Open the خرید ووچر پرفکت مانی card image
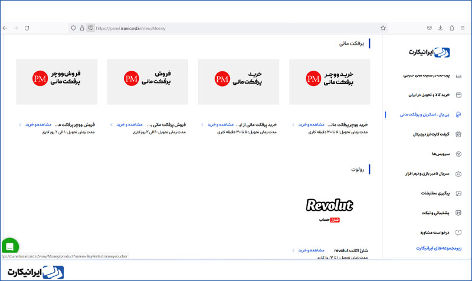Image resolution: width=472 pixels, height=281 pixels. pos(330,82)
